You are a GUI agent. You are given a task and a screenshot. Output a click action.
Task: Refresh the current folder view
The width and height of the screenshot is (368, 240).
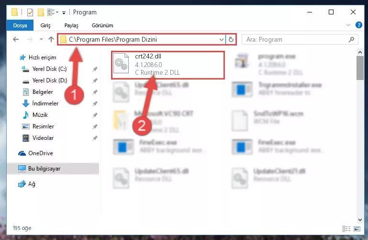pyautogui.click(x=231, y=39)
